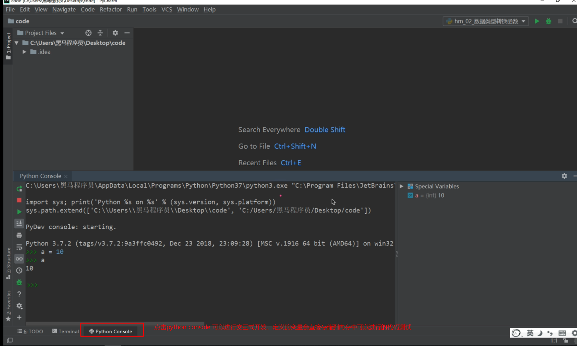Screen dimensions: 577x346
Task: Open the Edit menu
Action: [x=25, y=9]
